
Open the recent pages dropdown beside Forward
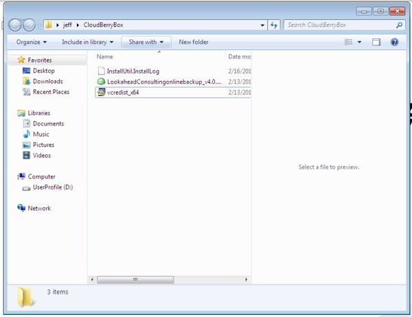[39, 25]
